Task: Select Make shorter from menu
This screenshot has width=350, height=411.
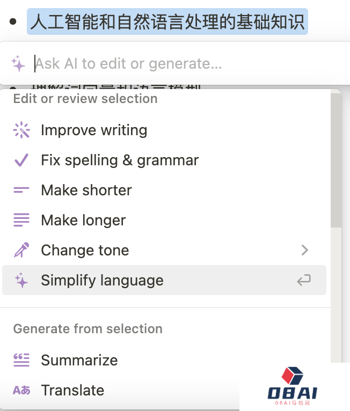Action: (86, 190)
